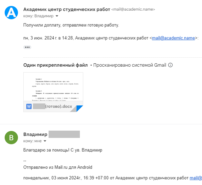Click the "Просканировано системой Gmail" text
Viewport: 202px width, 185px height.
click(x=129, y=65)
